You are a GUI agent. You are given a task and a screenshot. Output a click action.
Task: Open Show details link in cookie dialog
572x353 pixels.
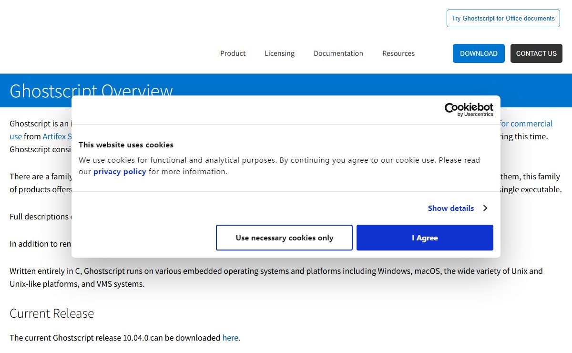[451, 208]
